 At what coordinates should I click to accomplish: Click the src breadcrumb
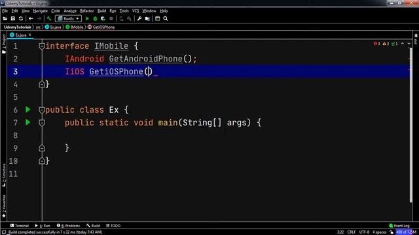tap(38, 27)
